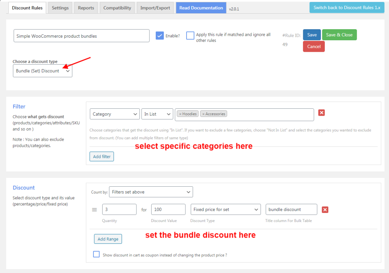Save the discount rule
Viewport: 389px width, 273px height.
pyautogui.click(x=312, y=34)
